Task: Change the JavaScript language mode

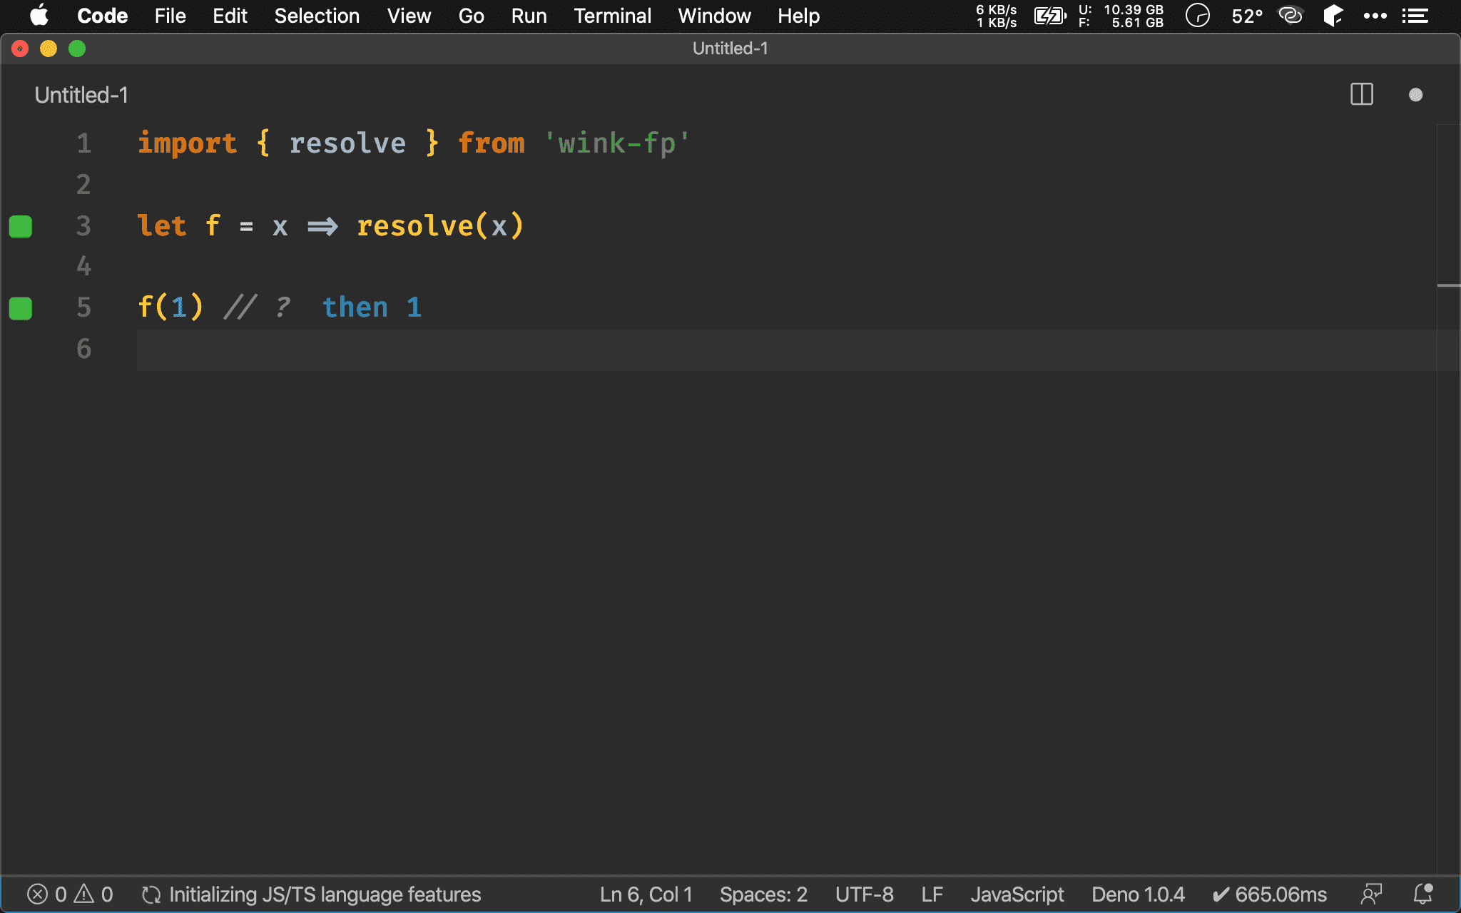Action: pyautogui.click(x=1017, y=894)
